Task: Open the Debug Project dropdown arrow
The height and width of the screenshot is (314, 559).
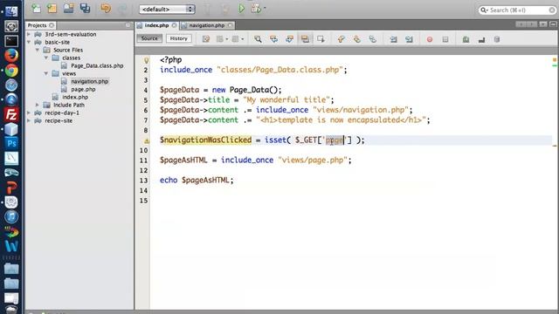Action: tap(265, 8)
